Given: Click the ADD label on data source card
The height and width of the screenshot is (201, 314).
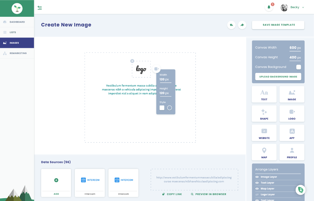Looking at the screenshot, I should click(x=56, y=194).
